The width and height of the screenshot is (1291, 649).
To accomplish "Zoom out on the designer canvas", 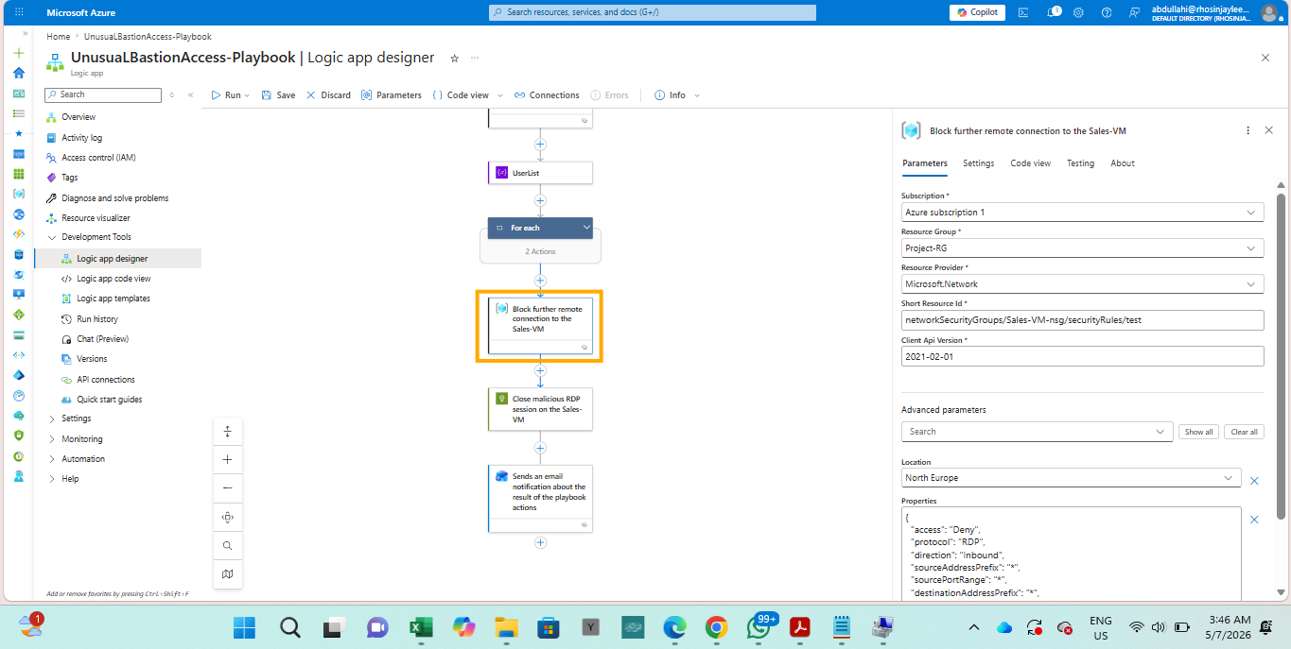I will (x=227, y=488).
